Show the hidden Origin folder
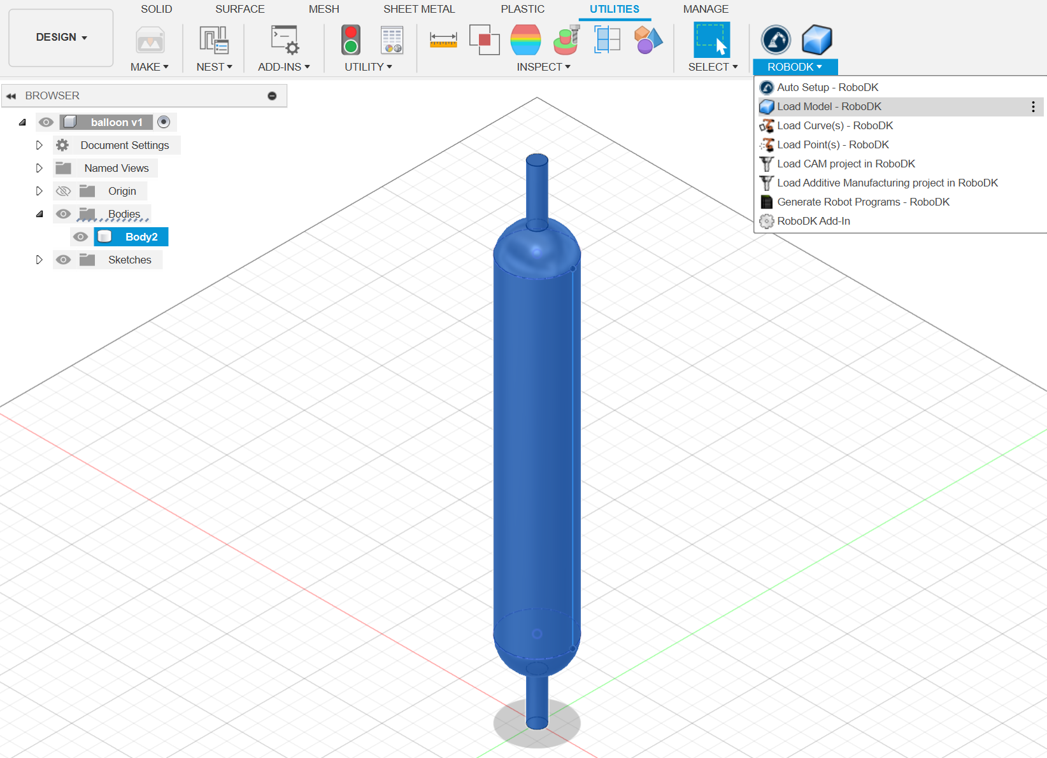1047x758 pixels. click(63, 191)
